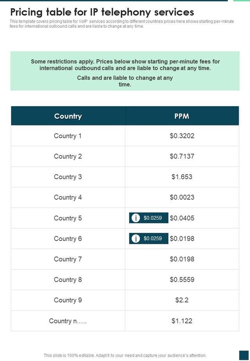Click the green restrictions notice box
The height and width of the screenshot is (361, 250).
coord(125,71)
